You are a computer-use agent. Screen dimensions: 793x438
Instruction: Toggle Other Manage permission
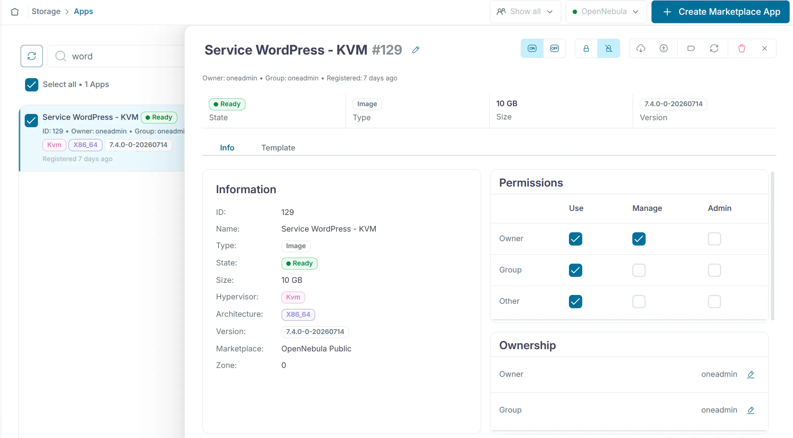639,302
